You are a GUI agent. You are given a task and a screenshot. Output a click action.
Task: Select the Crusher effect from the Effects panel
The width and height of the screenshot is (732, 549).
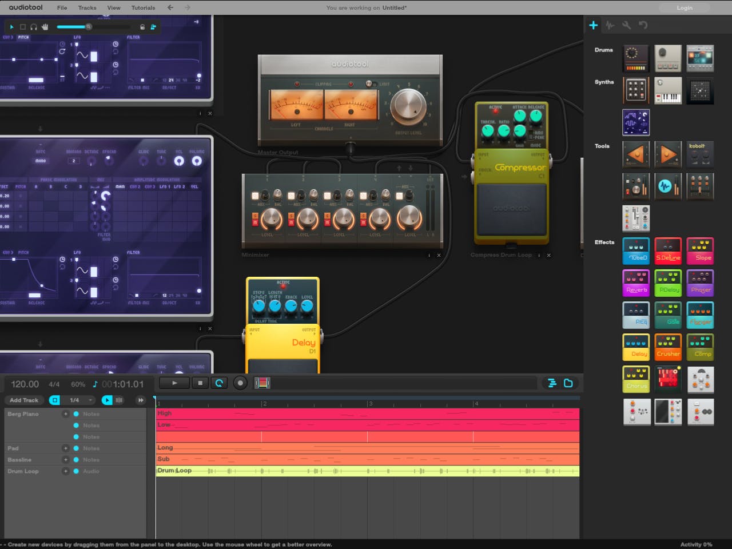point(668,347)
